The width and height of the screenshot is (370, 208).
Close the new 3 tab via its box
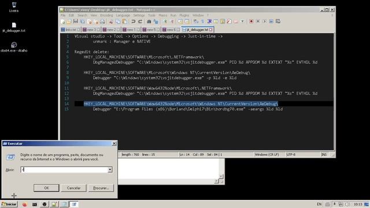98,29
